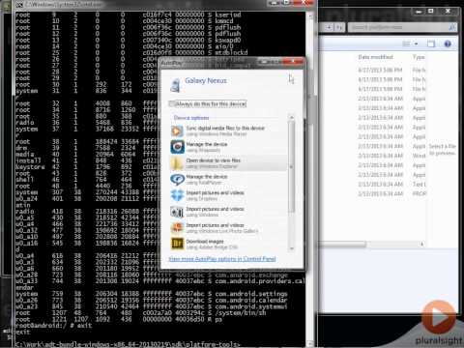Import pictures and videos using Windows
This screenshot has height=348, width=464.
(228, 212)
